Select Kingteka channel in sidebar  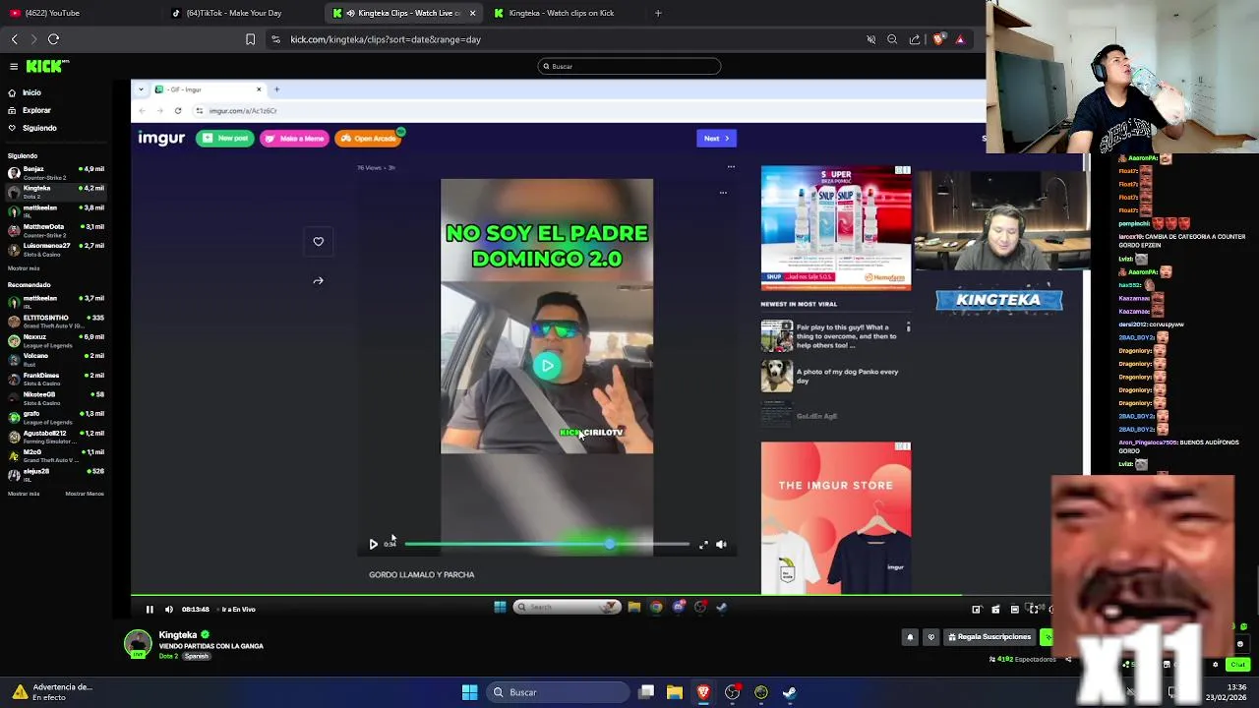[56, 191]
